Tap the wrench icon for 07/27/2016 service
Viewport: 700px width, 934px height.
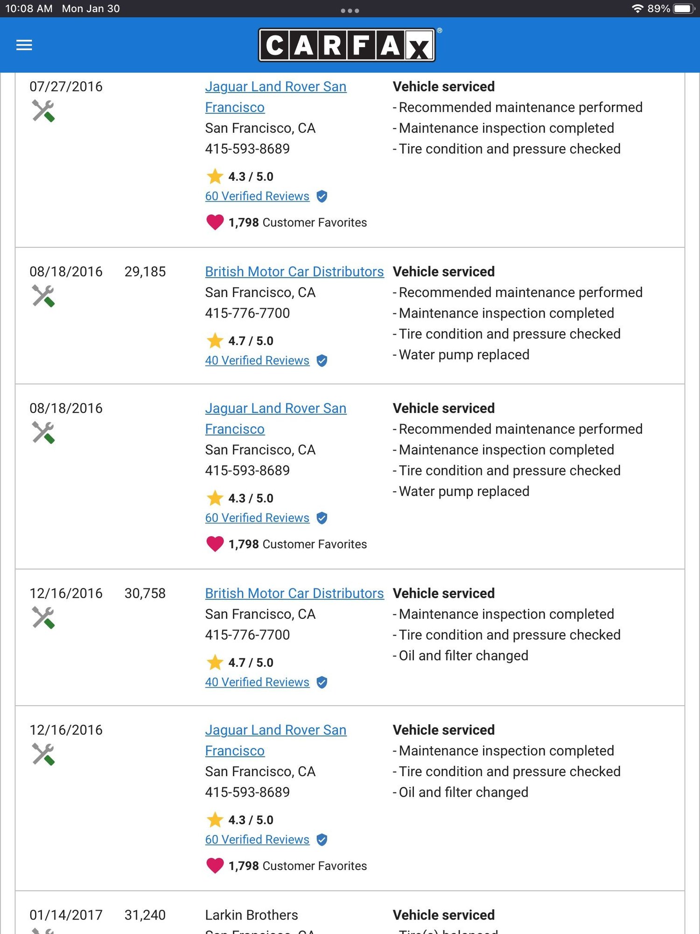[43, 111]
